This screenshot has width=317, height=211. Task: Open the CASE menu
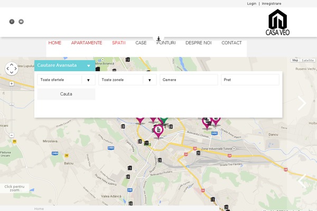point(141,43)
